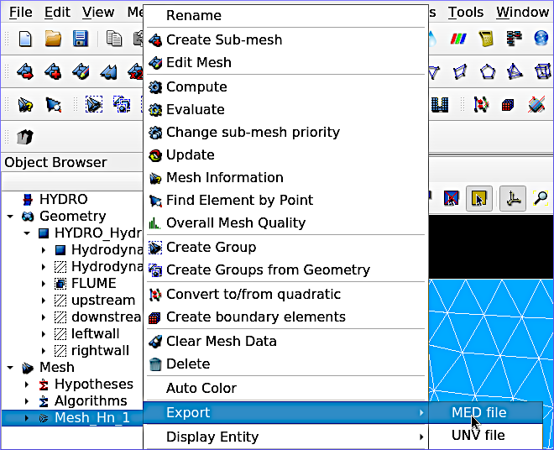Click the Find Element by Point toolbar icon
Image resolution: width=554 pixels, height=450 pixels.
[53, 105]
